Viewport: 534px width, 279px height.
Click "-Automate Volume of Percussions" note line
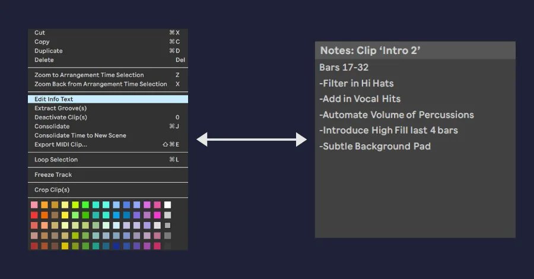(396, 115)
